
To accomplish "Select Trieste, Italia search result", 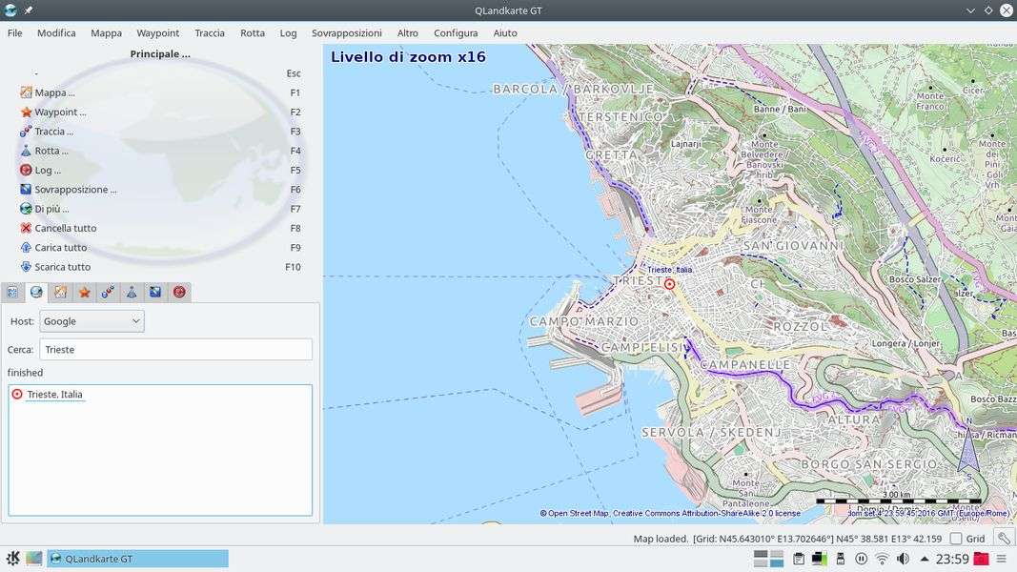I will (x=54, y=394).
